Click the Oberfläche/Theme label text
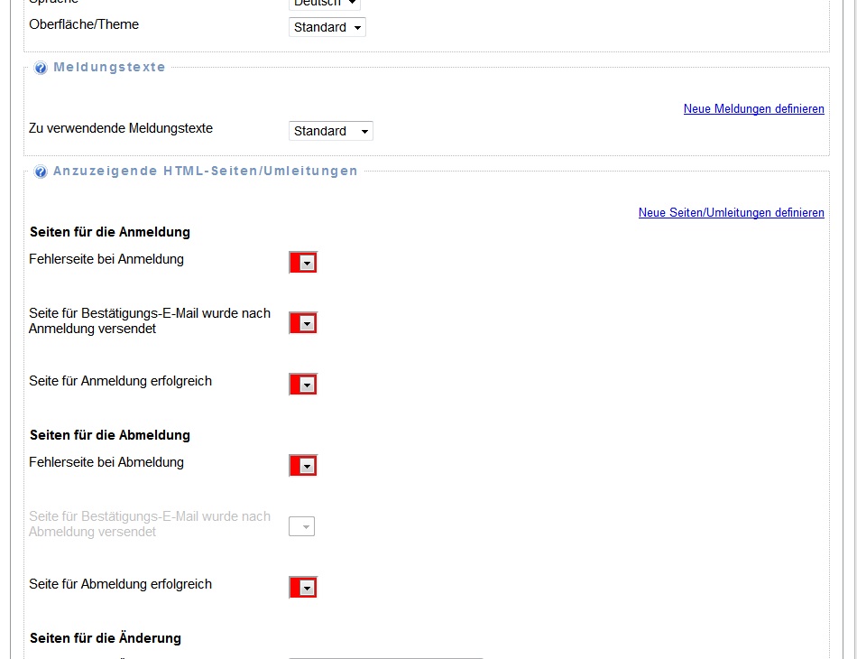Viewport: 857px width, 659px height. (84, 24)
